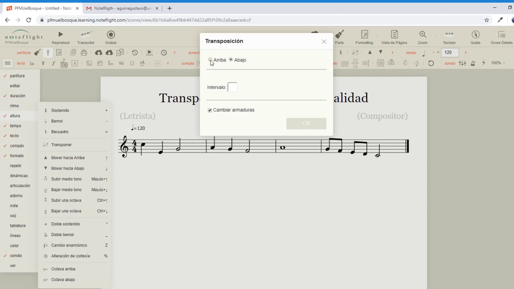Toggle the formato palette in sidebar
Image resolution: width=514 pixels, height=289 pixels.
point(17,156)
